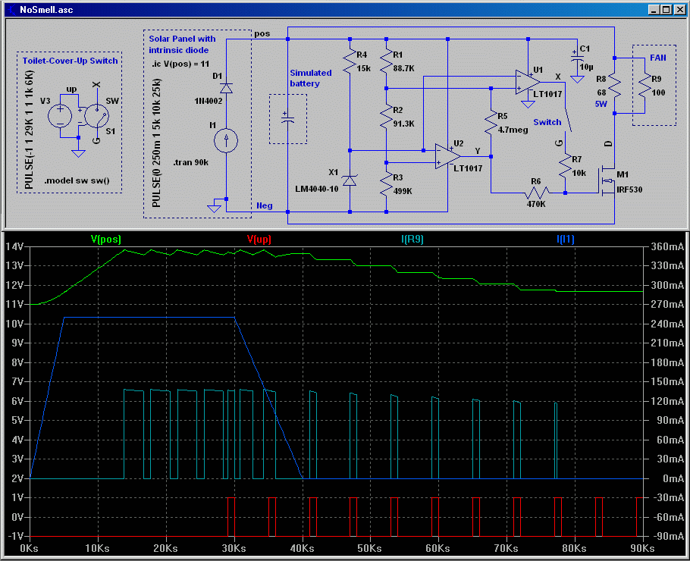Click the 14V left axis label

coord(14,246)
